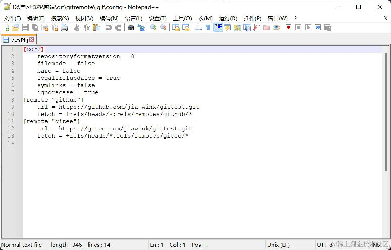This screenshot has width=391, height=250.
Task: Open the 工具(O) menu
Action: point(182,18)
